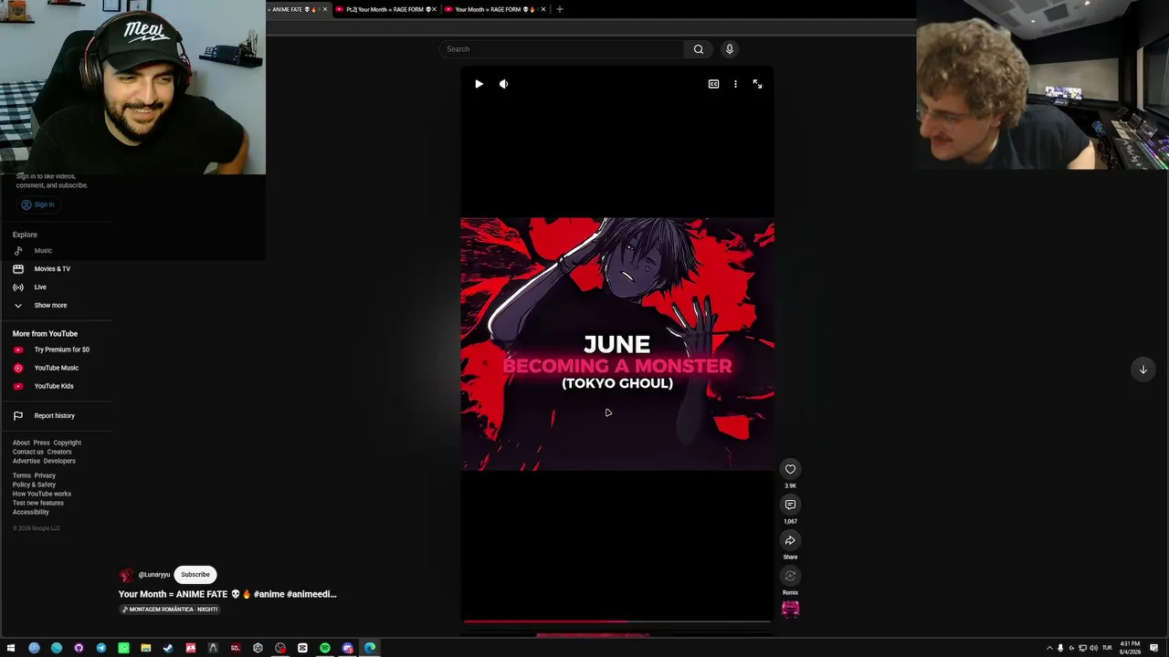Open Unity Hub from the taskbar

[258, 648]
